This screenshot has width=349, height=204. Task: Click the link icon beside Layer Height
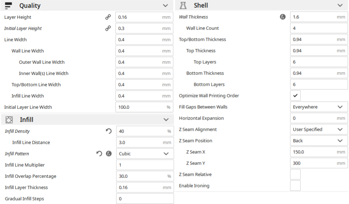[108, 17]
